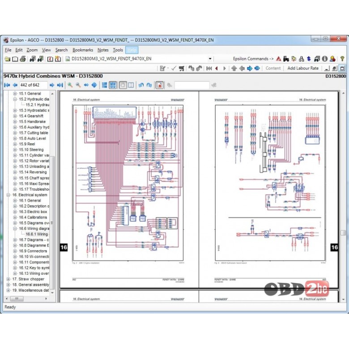Click the tree panel vertical scrollbar thumb

click(x=52, y=222)
